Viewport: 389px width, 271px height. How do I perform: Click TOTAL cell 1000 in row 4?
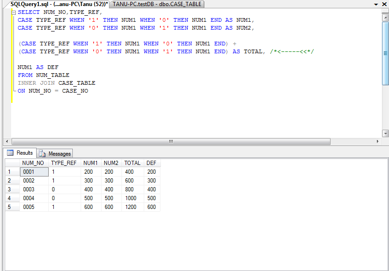tap(133, 198)
